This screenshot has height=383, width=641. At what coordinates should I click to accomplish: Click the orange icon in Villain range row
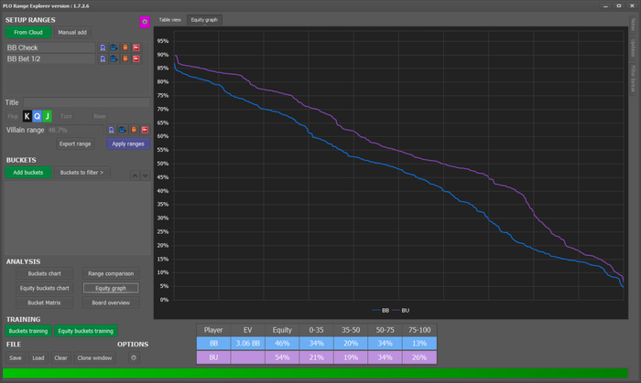(x=133, y=130)
